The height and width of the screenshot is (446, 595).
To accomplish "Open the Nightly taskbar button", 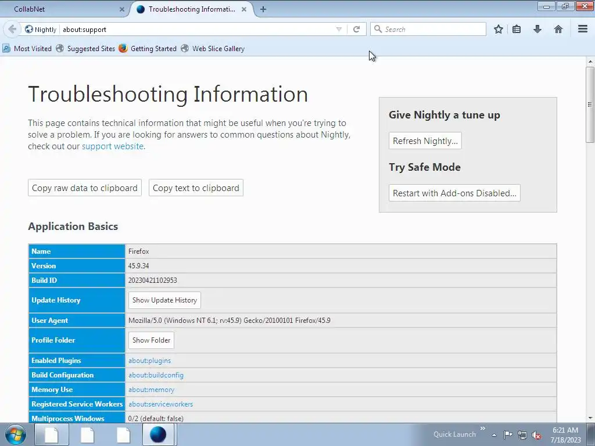I will tap(158, 434).
